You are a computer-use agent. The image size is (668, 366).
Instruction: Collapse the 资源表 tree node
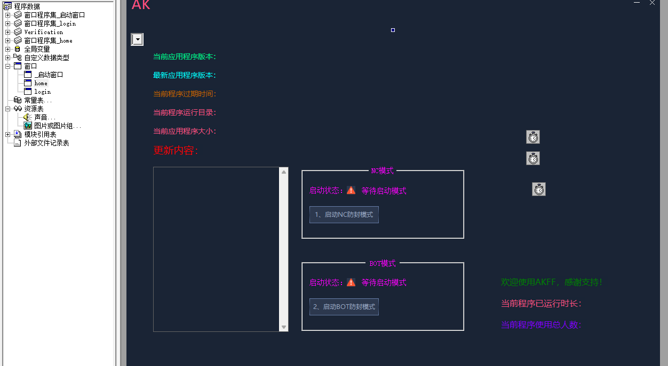[x=8, y=109]
